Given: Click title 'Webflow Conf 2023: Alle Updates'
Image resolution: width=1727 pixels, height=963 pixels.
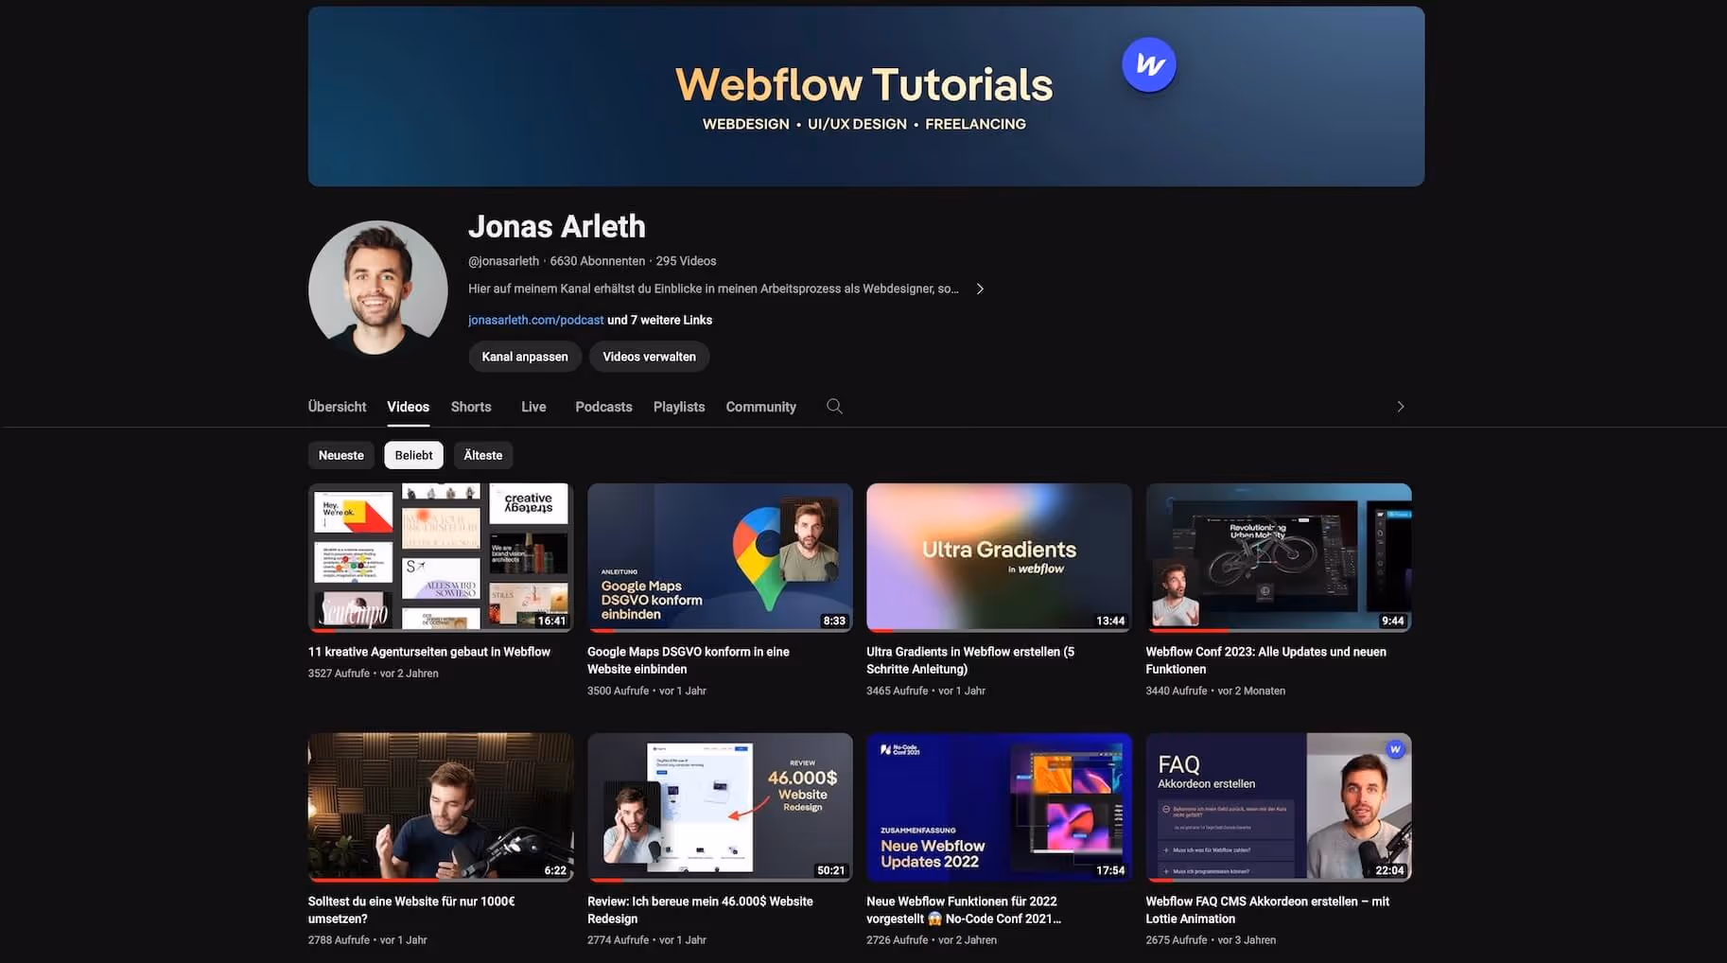Looking at the screenshot, I should click(x=1266, y=660).
